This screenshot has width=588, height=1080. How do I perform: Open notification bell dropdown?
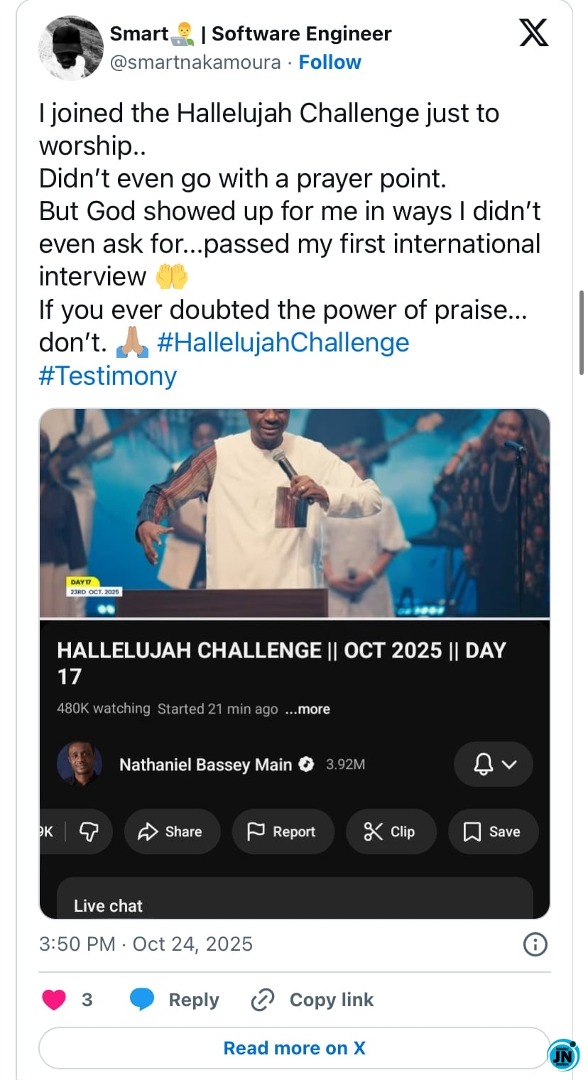tap(494, 764)
